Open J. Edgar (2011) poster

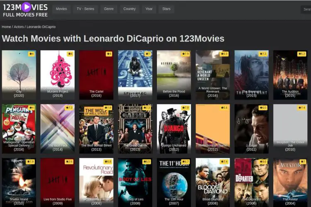(x=251, y=129)
